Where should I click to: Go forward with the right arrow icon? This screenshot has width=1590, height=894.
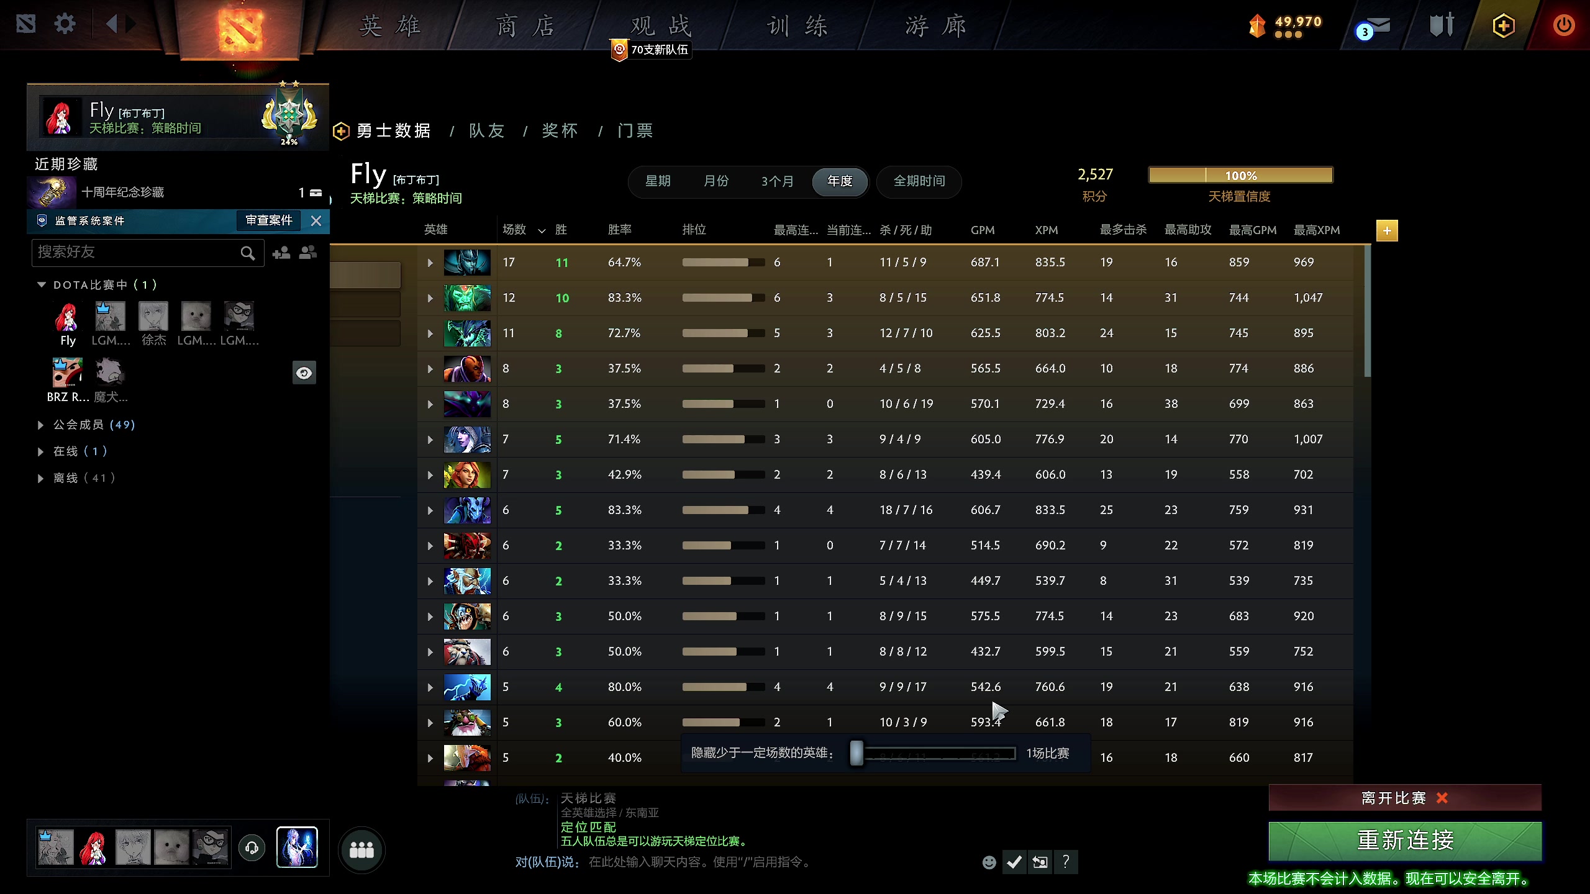tap(130, 25)
